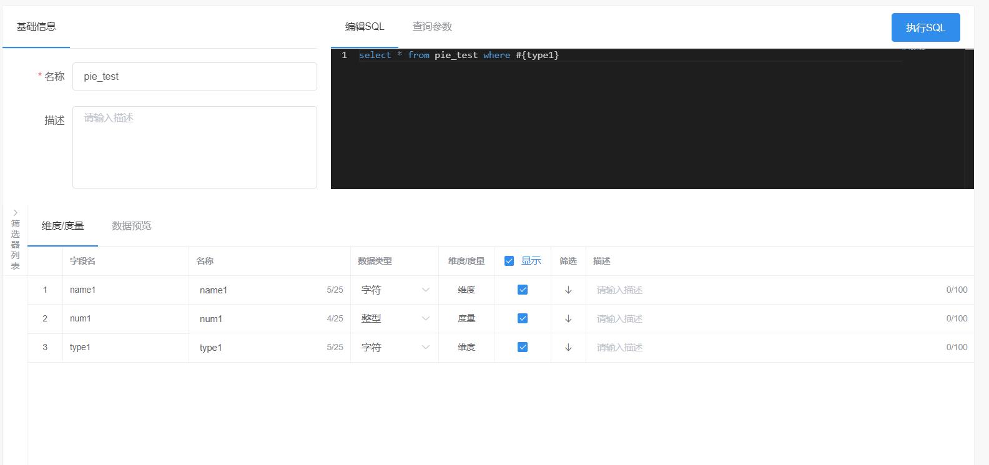Click field name cell name1
The width and height of the screenshot is (989, 465).
[125, 290]
